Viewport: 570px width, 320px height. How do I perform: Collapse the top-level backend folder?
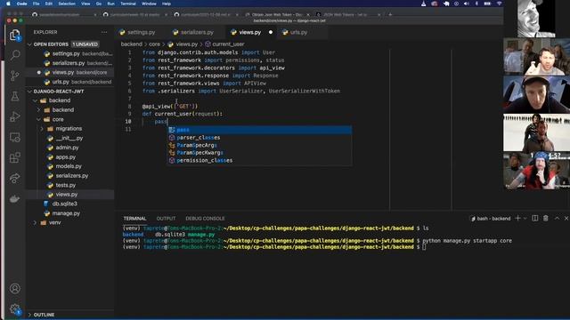pos(35,100)
